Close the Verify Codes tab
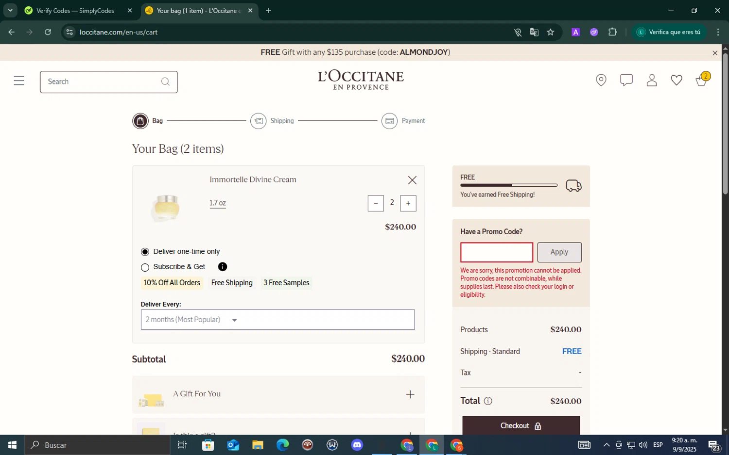The height and width of the screenshot is (455, 729). [130, 10]
